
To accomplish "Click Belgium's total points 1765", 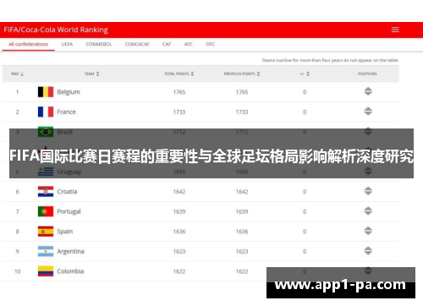I will (x=179, y=92).
